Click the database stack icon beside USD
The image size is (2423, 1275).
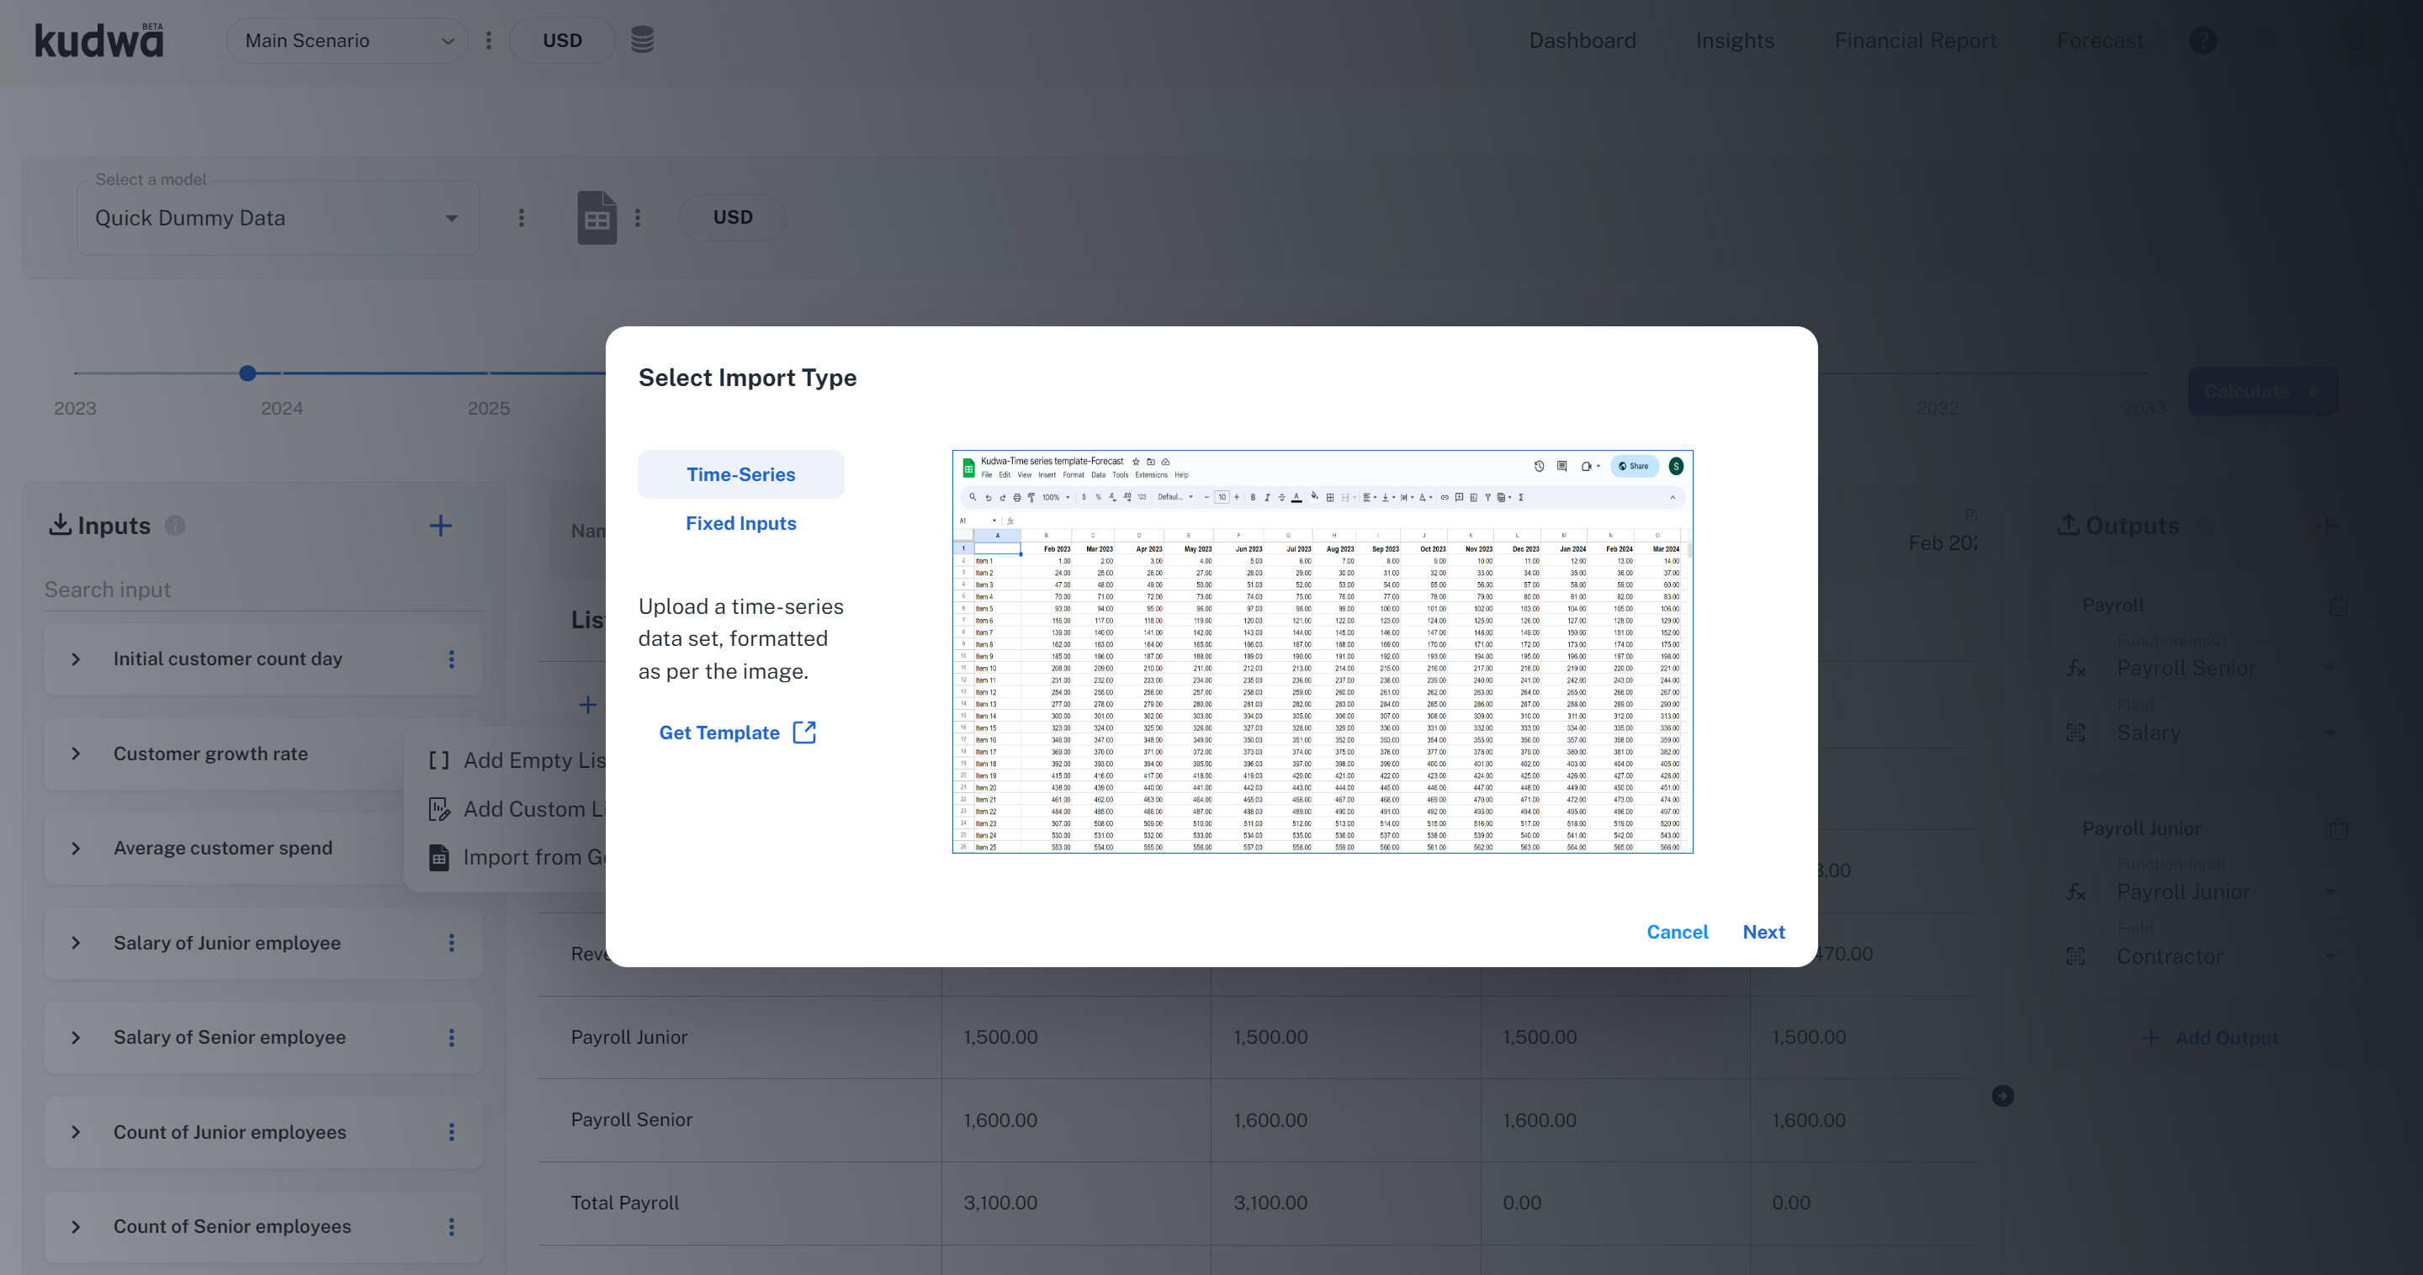click(x=641, y=40)
